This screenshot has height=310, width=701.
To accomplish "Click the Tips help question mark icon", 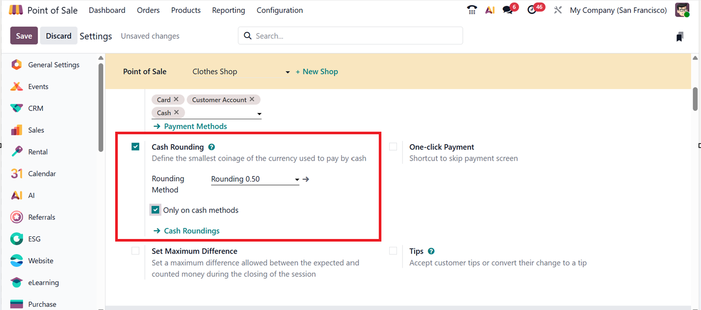I will coord(431,251).
